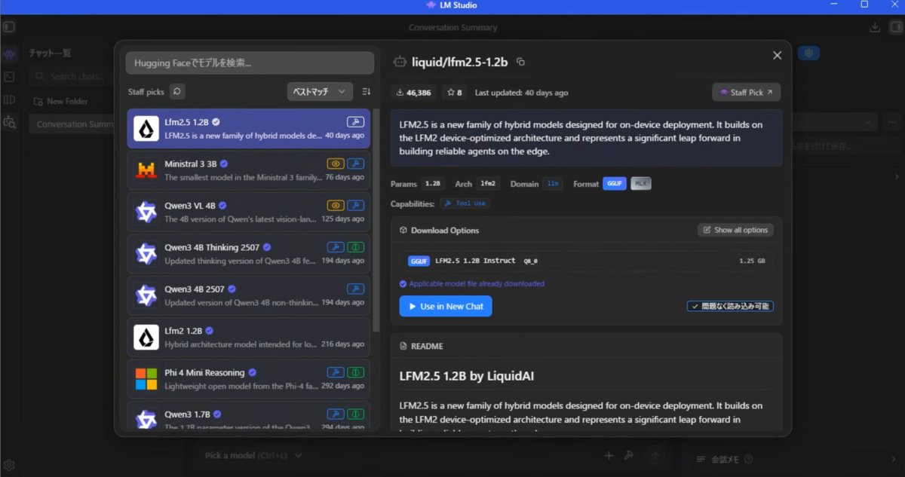The width and height of the screenshot is (905, 477).
Task: Select the MLX format option
Action: pos(640,184)
